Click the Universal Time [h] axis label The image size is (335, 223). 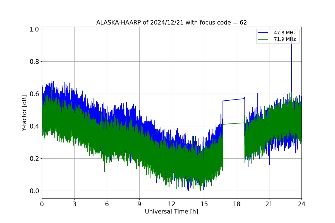pyautogui.click(x=171, y=212)
